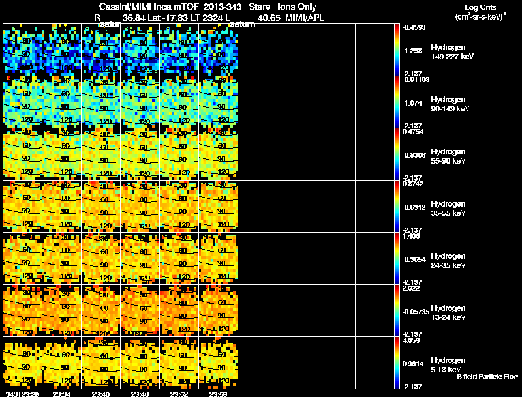This screenshot has width=522, height=397.
Task: Click the 'Ions Only' title text
Action: [x=297, y=7]
